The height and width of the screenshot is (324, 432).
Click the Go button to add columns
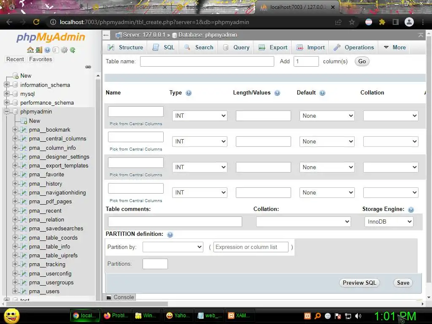[362, 62]
